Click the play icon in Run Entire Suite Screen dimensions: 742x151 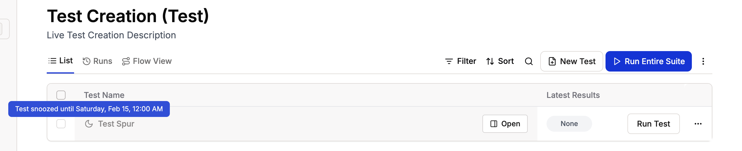[x=617, y=61]
